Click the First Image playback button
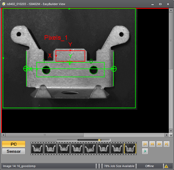Image resolution: width=174 pixels, height=170 pixels. click(x=145, y=144)
